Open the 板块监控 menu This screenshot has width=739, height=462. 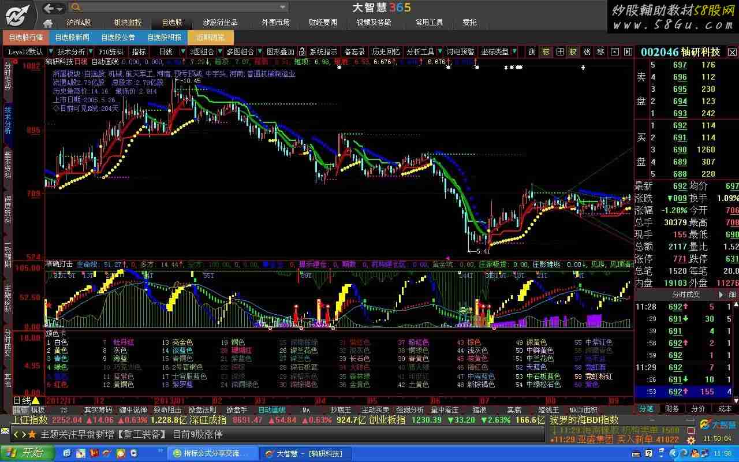[x=127, y=23]
